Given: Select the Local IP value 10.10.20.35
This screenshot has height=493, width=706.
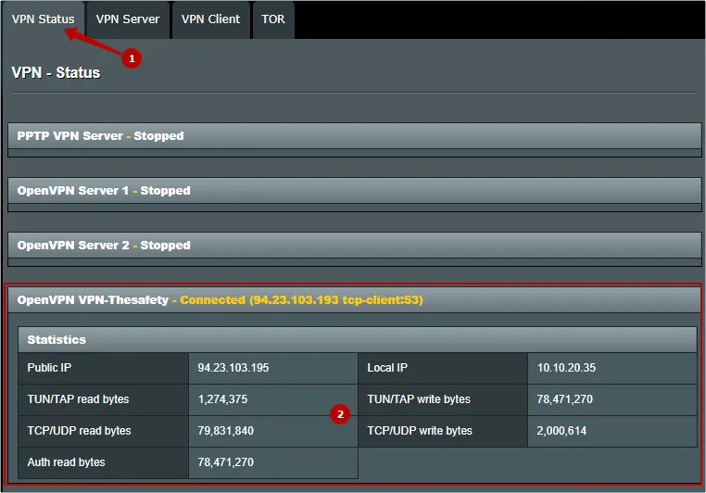Looking at the screenshot, I should [x=566, y=368].
